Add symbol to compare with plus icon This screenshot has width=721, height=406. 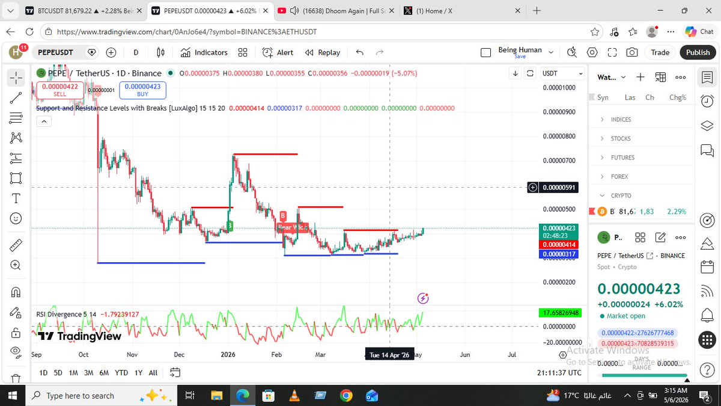point(112,52)
